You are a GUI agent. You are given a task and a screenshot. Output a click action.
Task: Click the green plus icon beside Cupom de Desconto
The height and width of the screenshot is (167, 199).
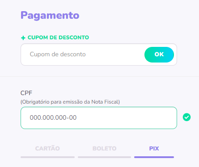pos(23,38)
